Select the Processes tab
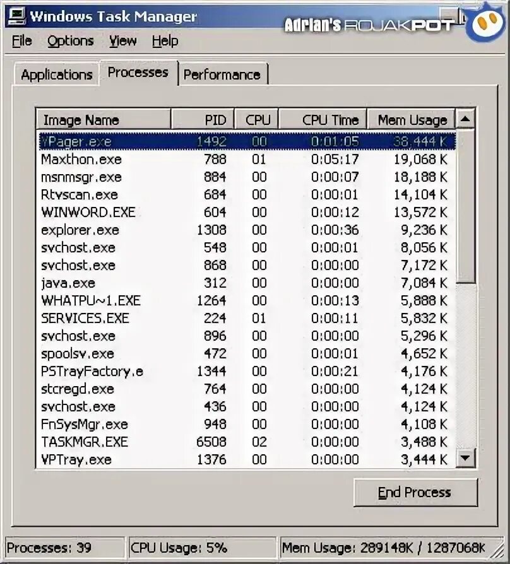510x564 pixels. tap(138, 73)
